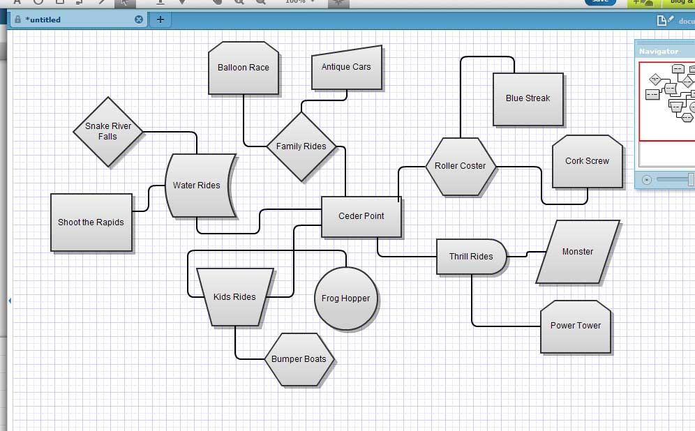Adjust the Navigator zoom slider handle
This screenshot has width=695, height=431.
pos(691,179)
